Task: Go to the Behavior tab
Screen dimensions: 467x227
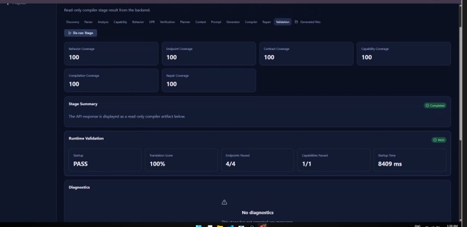Action: (x=138, y=22)
